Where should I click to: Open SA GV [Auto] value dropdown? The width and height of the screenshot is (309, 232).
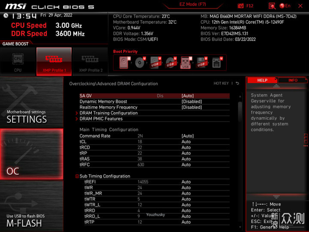[188, 96]
